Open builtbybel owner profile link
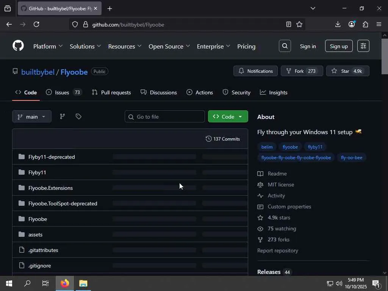388x291 pixels. tap(38, 72)
